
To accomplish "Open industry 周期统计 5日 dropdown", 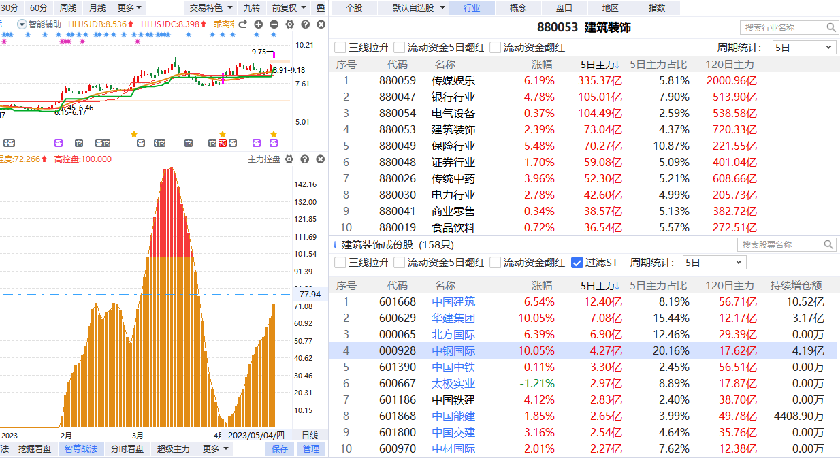I will point(804,48).
